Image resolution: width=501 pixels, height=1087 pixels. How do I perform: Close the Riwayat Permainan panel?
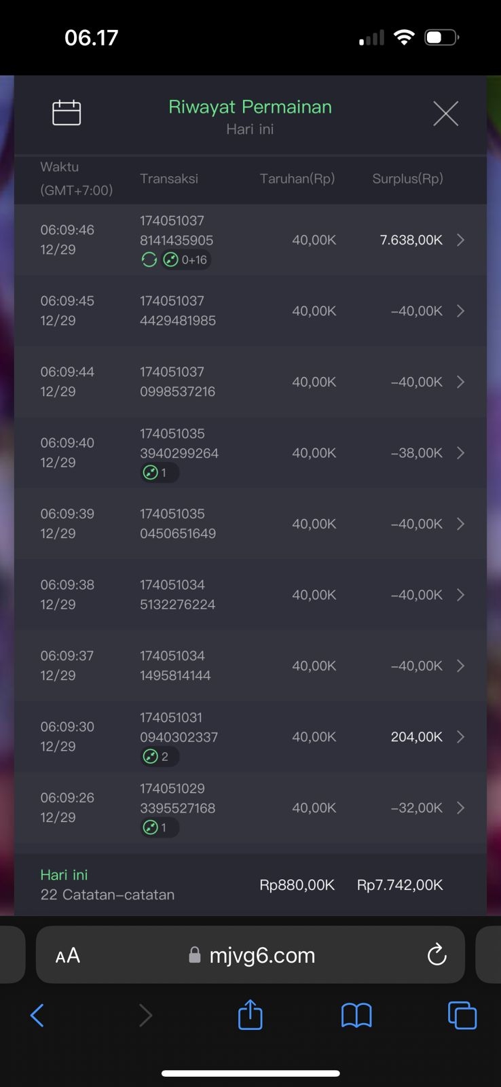point(445,113)
